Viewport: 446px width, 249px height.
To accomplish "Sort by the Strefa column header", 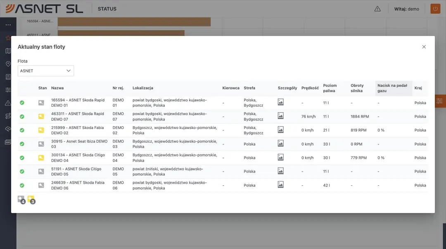I will 249,88.
